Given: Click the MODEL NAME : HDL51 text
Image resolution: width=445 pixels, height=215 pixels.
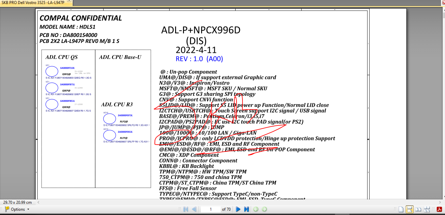Looking at the screenshot, I should click(67, 27).
